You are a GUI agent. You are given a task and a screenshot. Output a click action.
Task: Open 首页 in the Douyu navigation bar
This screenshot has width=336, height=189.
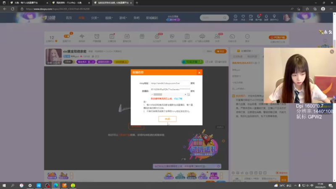pyautogui.click(x=69, y=18)
